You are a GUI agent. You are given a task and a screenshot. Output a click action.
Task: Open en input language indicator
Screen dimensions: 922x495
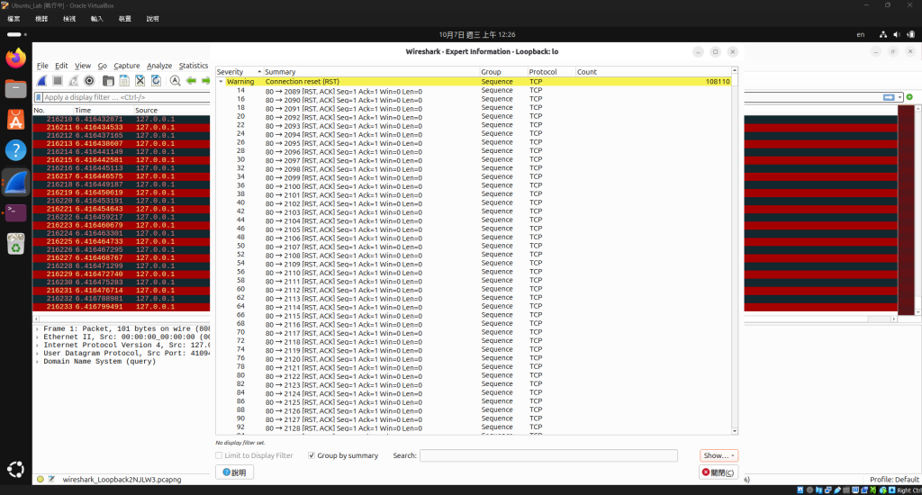[x=860, y=35]
